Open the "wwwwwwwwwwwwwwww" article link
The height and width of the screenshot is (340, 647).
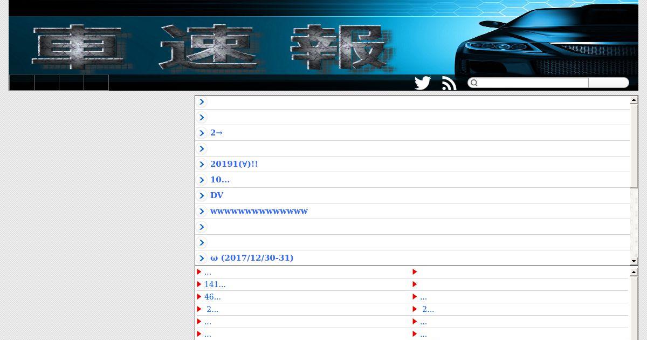(259, 211)
